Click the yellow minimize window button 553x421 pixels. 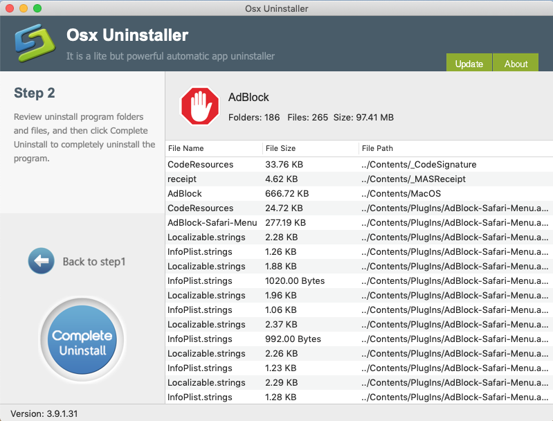(x=24, y=8)
